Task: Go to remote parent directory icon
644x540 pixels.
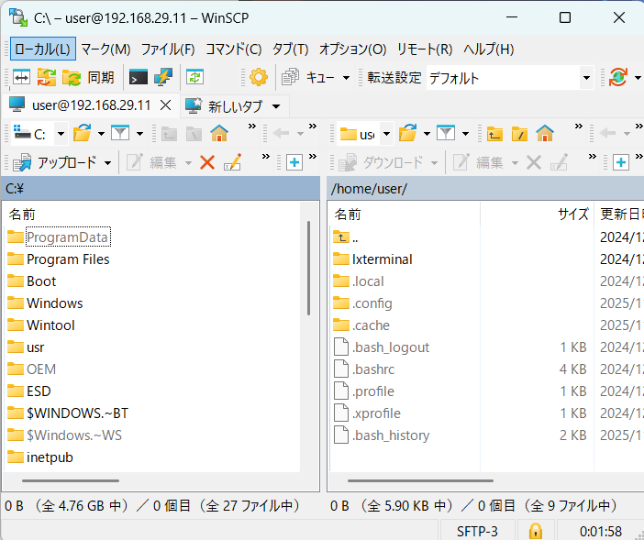Action: pyautogui.click(x=495, y=134)
